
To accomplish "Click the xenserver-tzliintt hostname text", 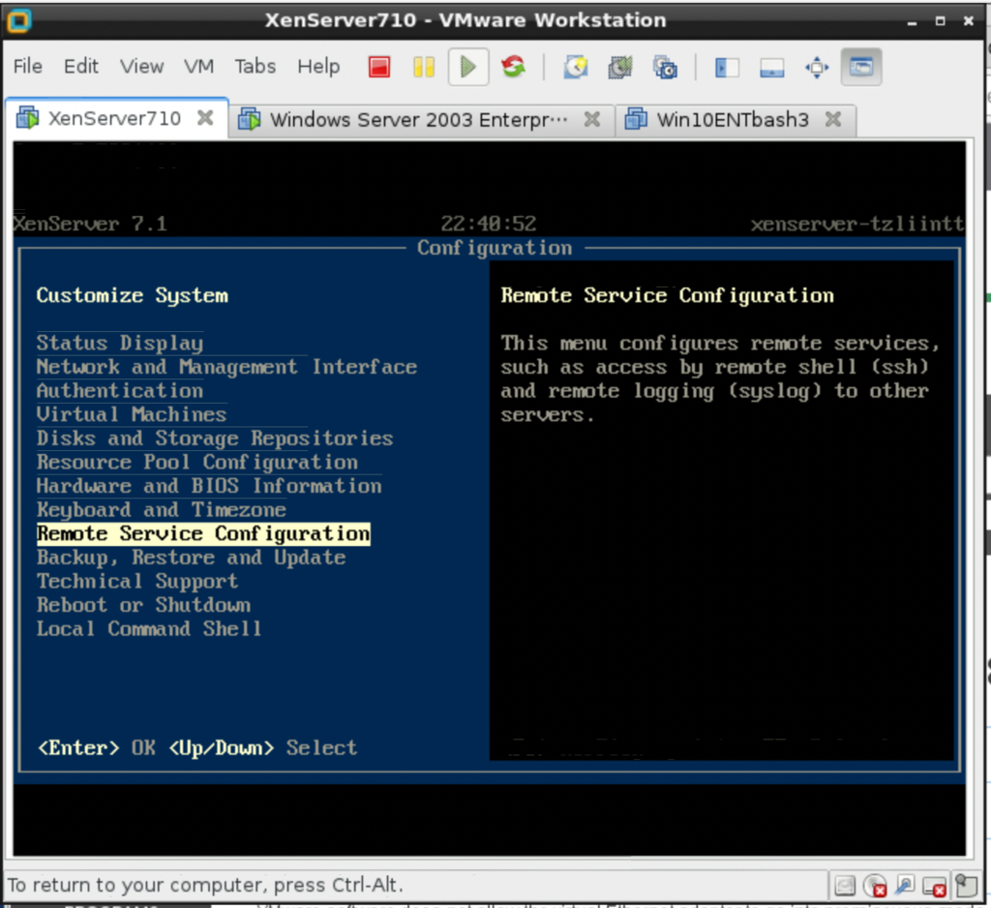I will [x=857, y=224].
